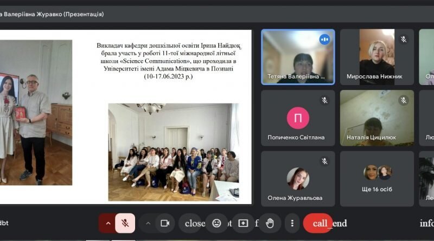Show the Ще 16 осіб participants
This screenshot has height=241, width=434.
point(376,179)
